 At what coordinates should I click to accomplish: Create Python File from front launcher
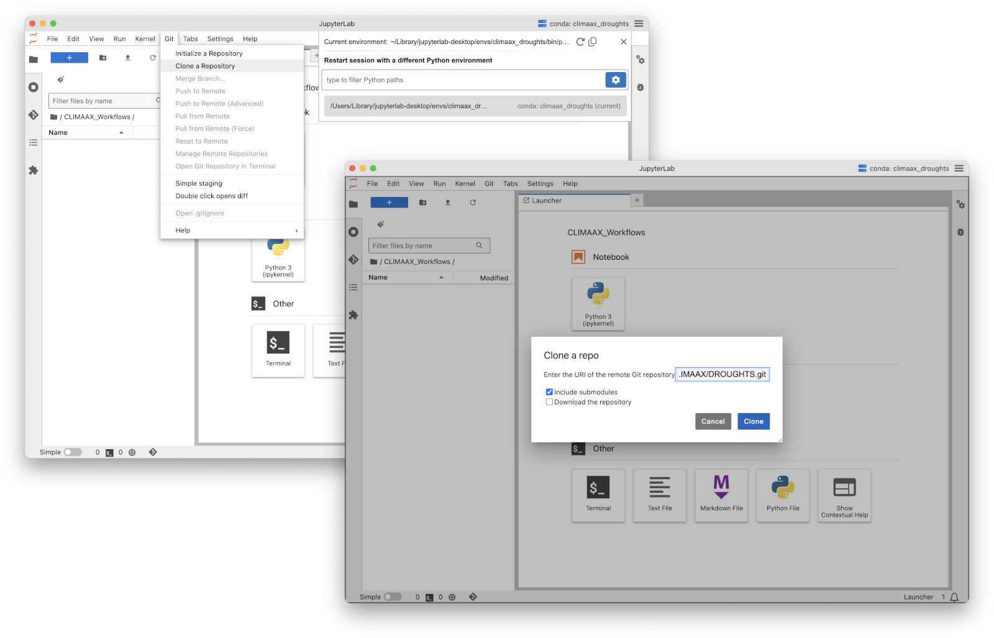pos(783,496)
